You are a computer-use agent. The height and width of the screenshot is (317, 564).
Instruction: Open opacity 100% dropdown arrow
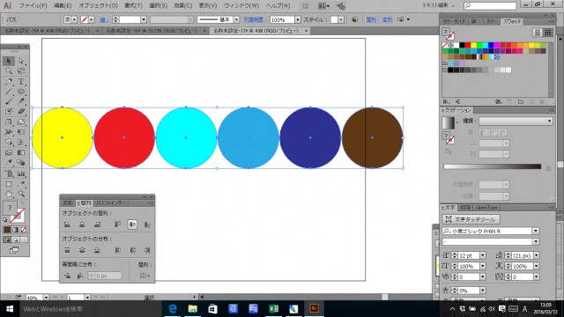tap(298, 19)
